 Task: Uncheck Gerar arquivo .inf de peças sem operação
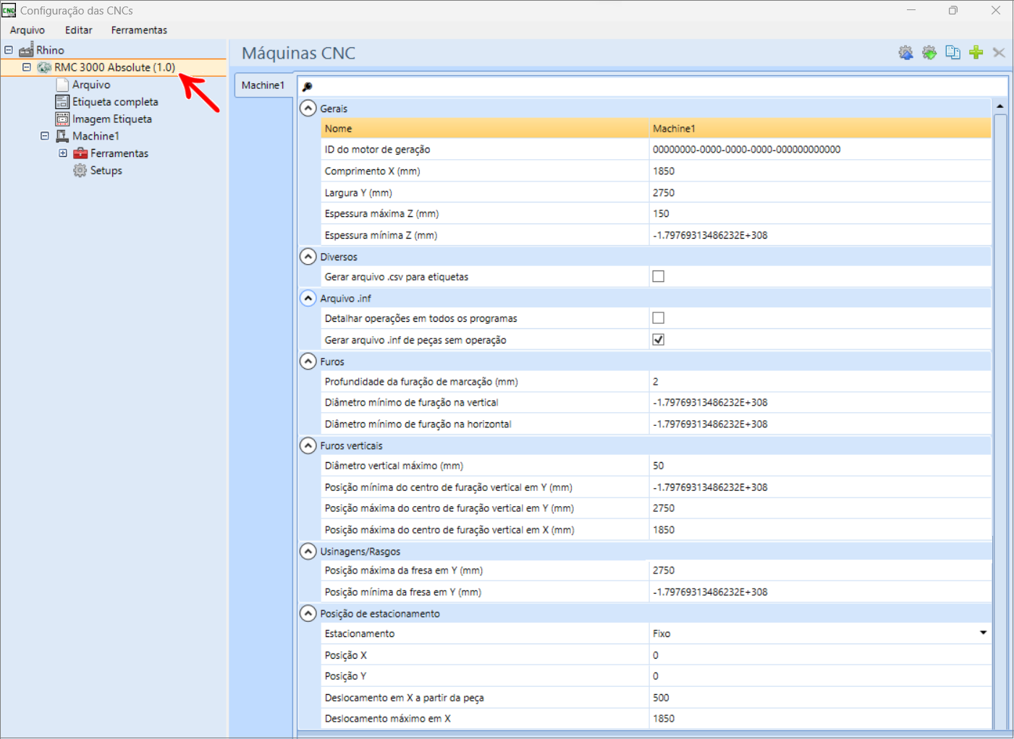coord(658,340)
